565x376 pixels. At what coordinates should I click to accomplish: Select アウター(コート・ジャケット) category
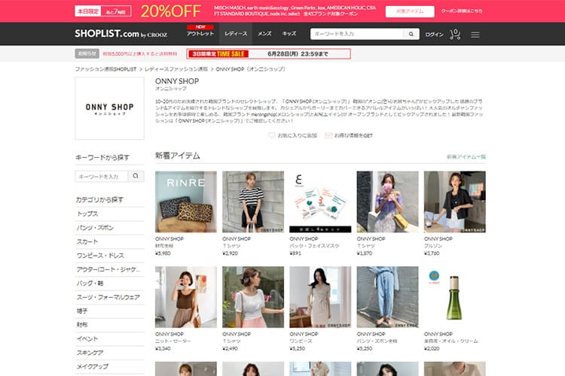(109, 269)
